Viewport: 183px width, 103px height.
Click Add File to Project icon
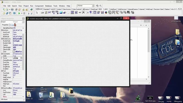tap(23, 9)
